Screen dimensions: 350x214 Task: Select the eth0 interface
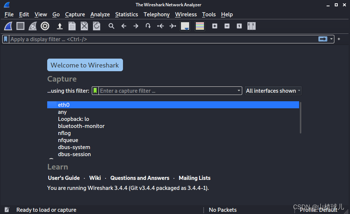click(173, 105)
